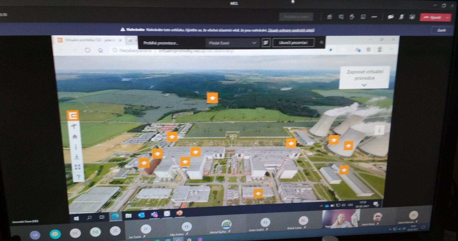Go to tour home via house icon

[75, 136]
